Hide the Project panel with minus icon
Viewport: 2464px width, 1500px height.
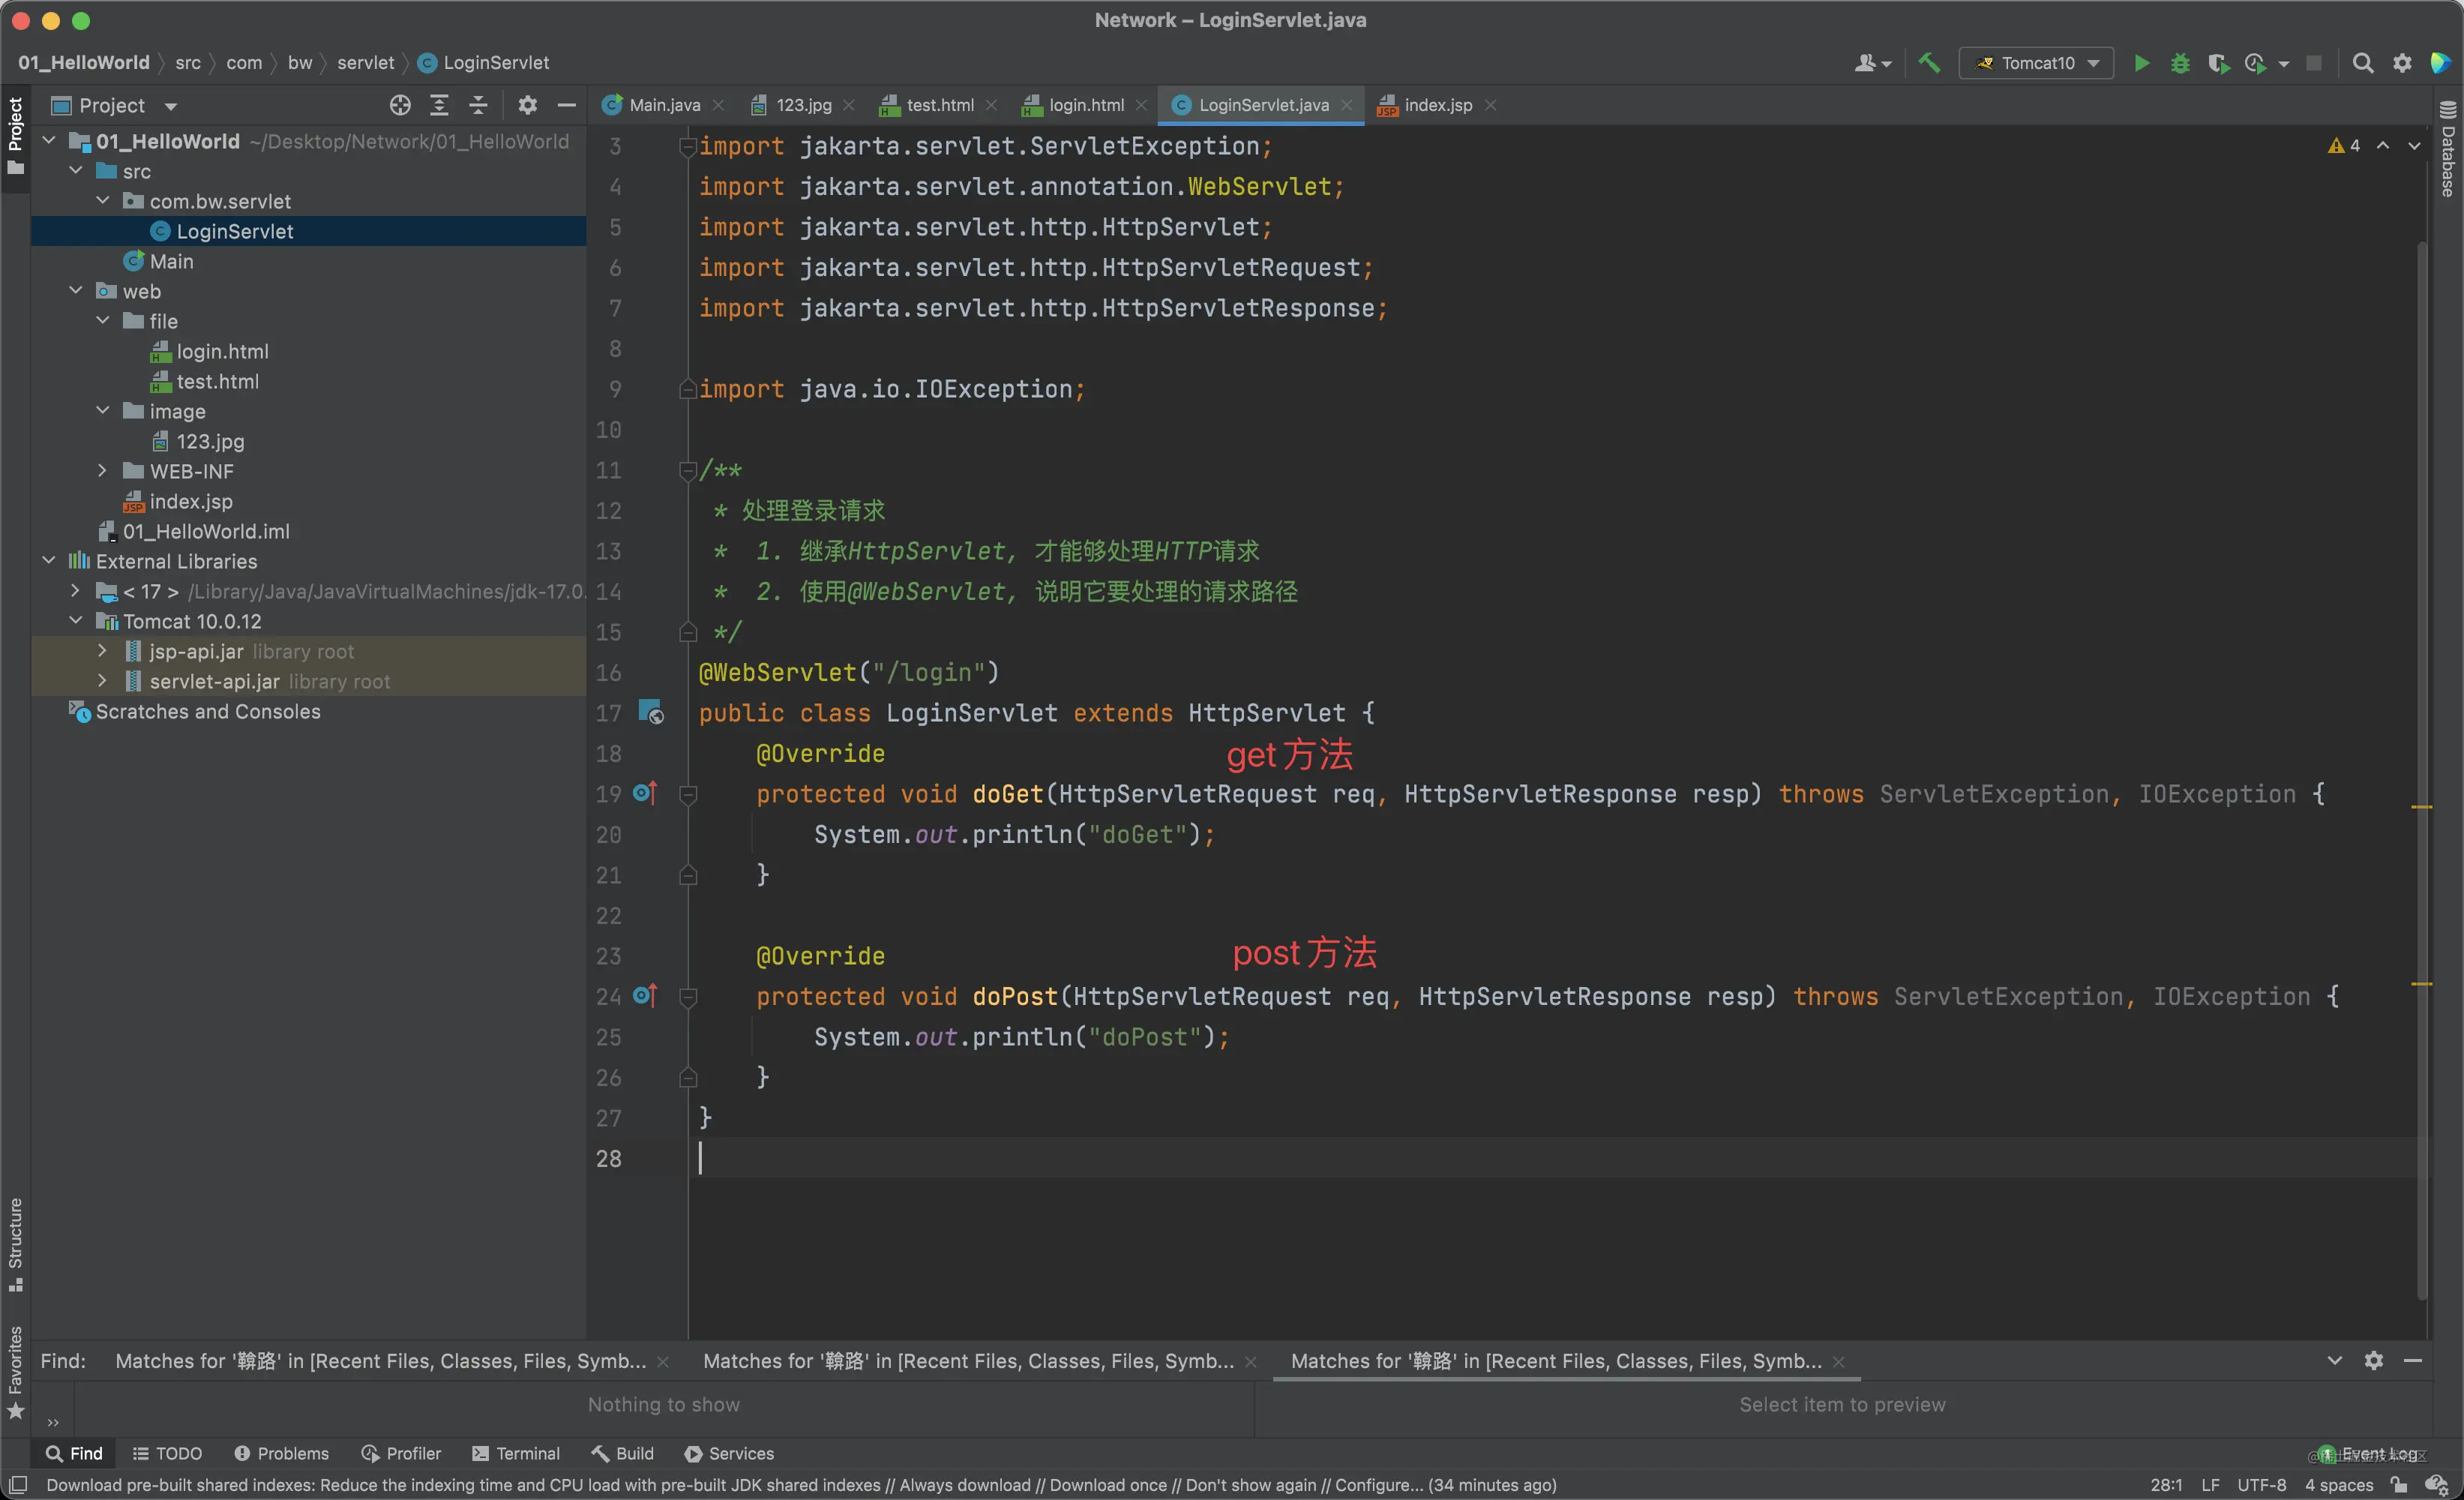click(566, 105)
